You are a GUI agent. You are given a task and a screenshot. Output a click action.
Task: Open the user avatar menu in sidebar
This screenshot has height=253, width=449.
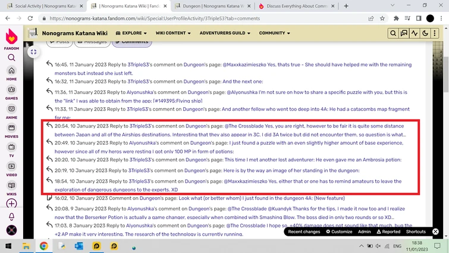pyautogui.click(x=11, y=230)
